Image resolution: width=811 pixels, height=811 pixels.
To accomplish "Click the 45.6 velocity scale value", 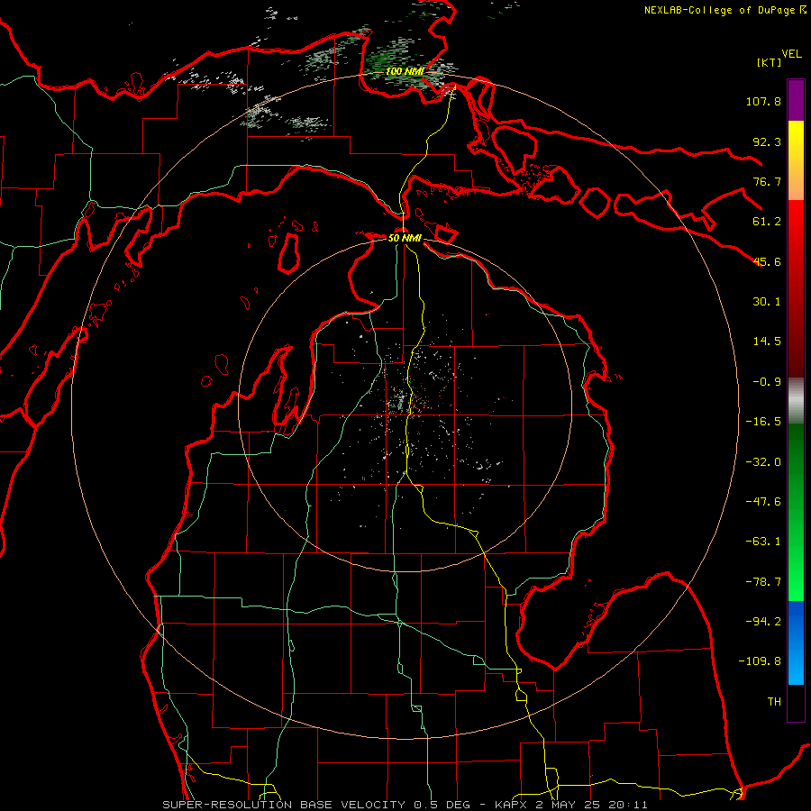I will [767, 261].
